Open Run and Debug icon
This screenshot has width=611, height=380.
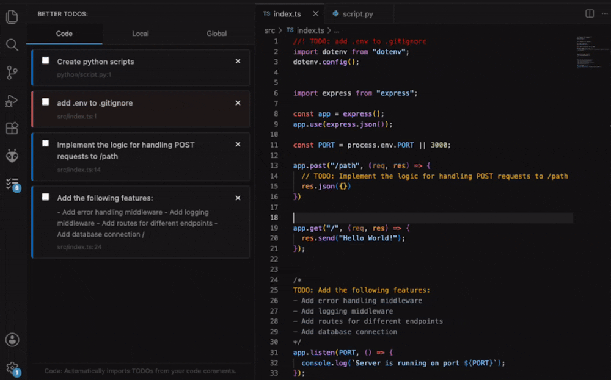pos(12,101)
